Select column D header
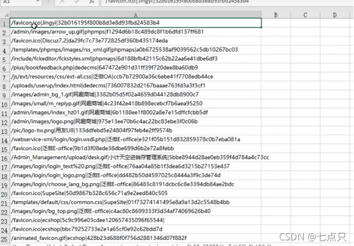Viewport: 354px width, 246px height. pyautogui.click(x=335, y=15)
